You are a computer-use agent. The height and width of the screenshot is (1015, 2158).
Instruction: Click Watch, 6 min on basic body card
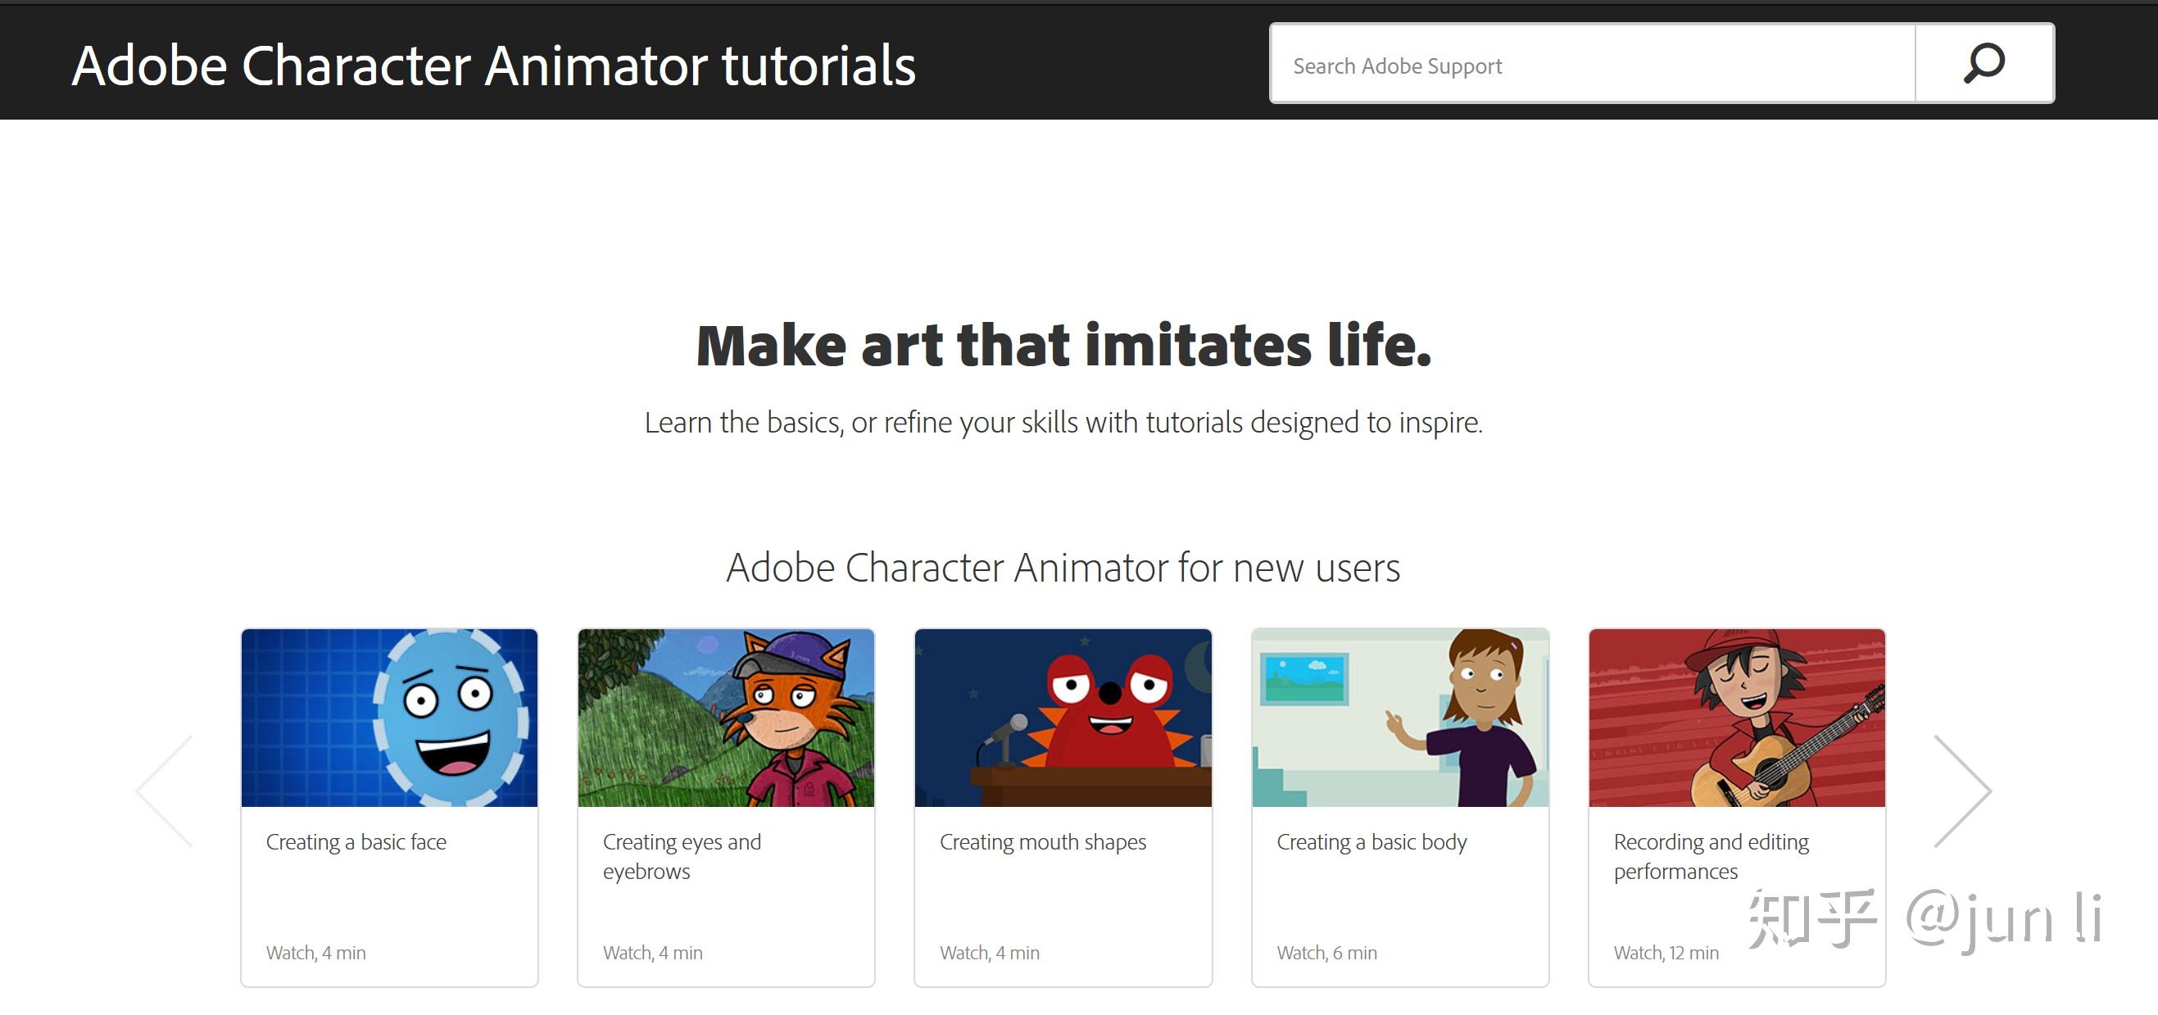tap(1326, 953)
